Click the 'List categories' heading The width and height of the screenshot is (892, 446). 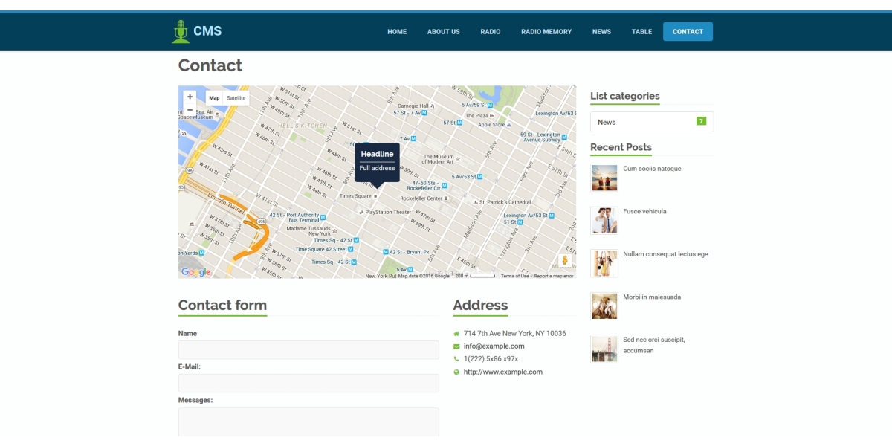point(625,96)
